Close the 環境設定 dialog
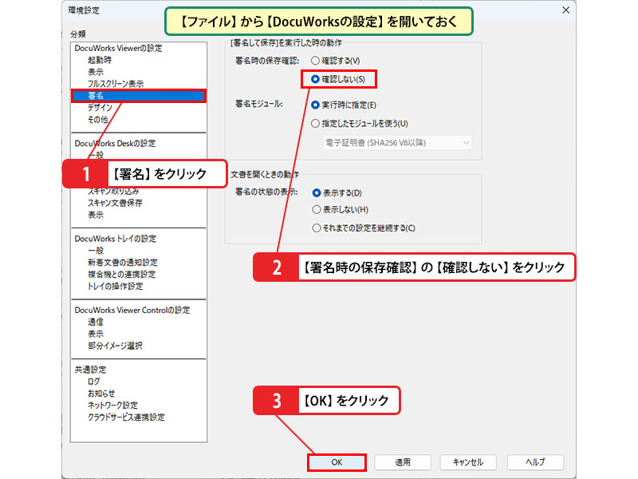This screenshot has width=638, height=479. pos(565,10)
